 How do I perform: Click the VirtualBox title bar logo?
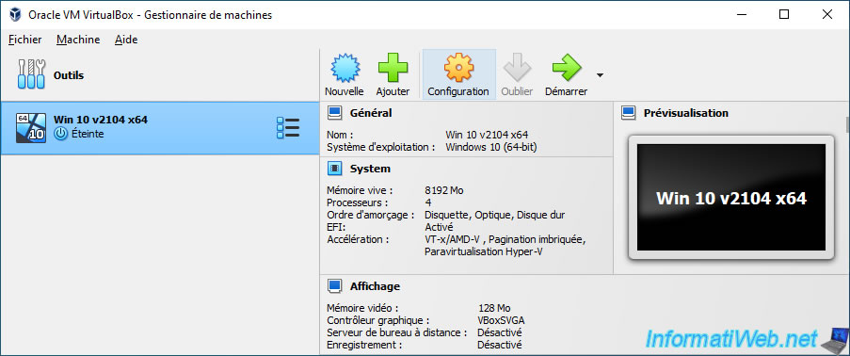coord(15,15)
